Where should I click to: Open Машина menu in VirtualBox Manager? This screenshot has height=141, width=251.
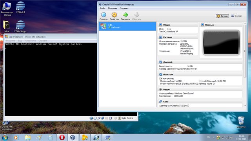pos(113,8)
